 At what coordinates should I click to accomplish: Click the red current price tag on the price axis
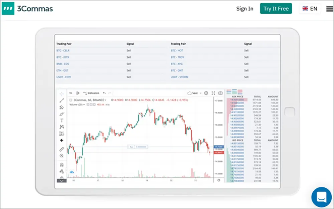point(219,152)
